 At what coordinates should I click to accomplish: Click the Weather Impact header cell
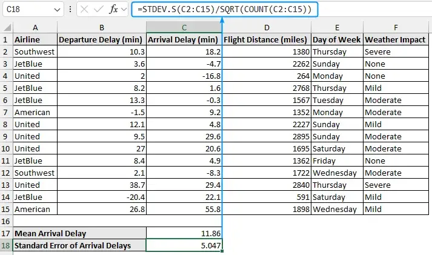pos(396,39)
